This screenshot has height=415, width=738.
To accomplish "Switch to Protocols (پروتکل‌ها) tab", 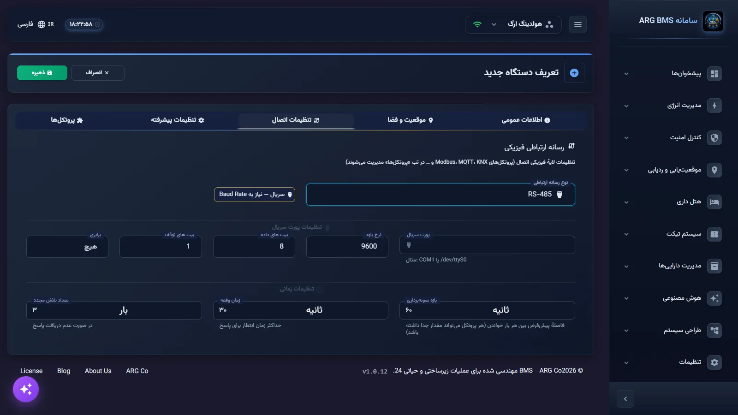I will [x=67, y=120].
